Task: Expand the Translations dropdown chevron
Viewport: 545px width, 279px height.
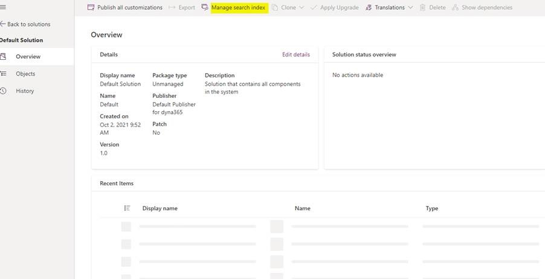Action: point(410,7)
